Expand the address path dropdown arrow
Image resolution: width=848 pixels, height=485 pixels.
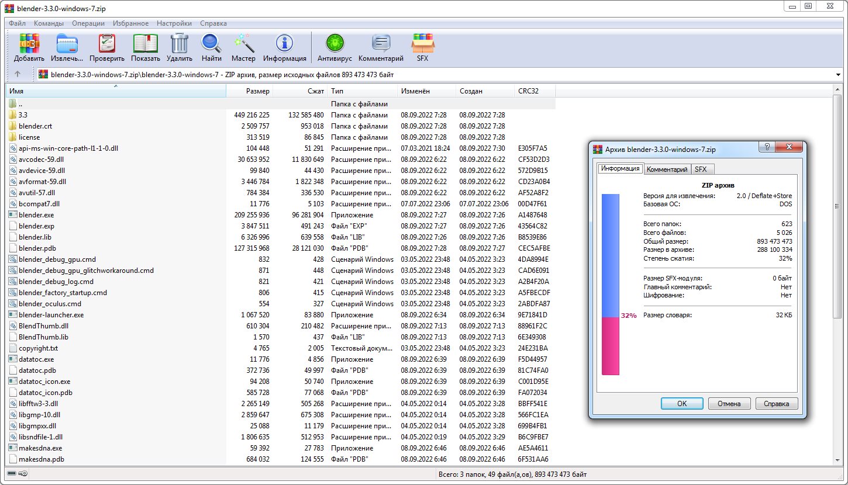839,74
